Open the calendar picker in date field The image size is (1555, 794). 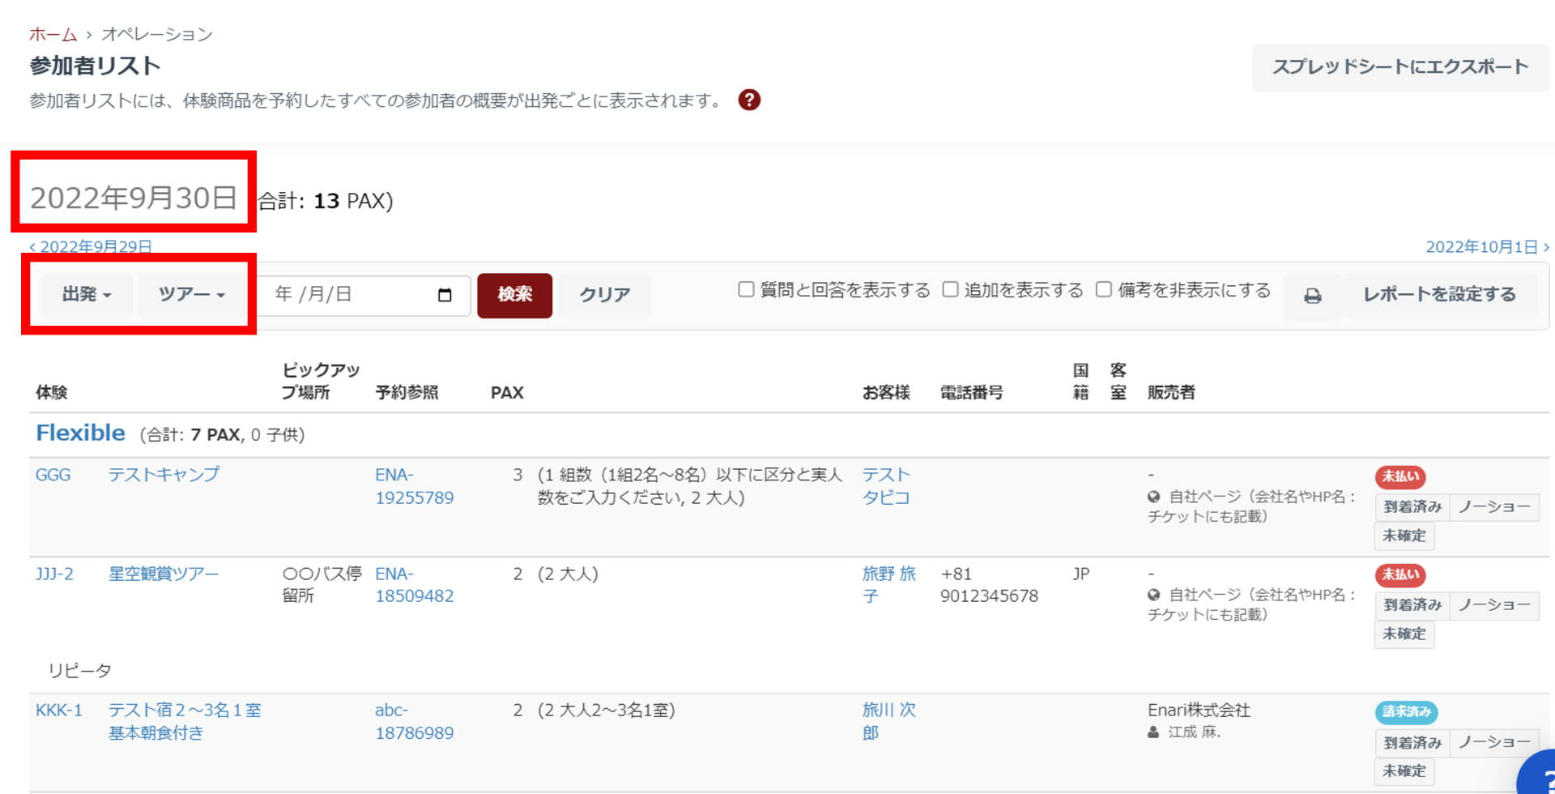point(445,295)
